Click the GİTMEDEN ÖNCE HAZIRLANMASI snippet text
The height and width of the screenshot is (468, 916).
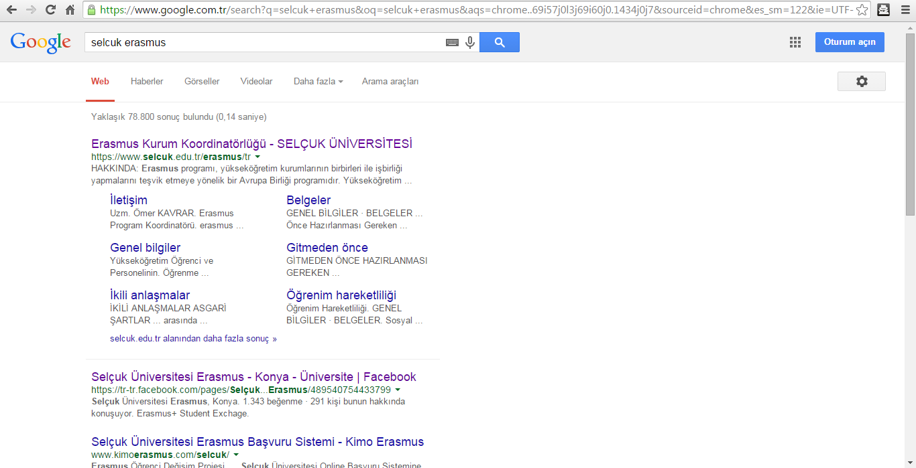click(357, 266)
